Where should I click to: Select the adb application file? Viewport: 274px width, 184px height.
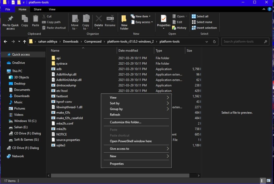(59, 69)
